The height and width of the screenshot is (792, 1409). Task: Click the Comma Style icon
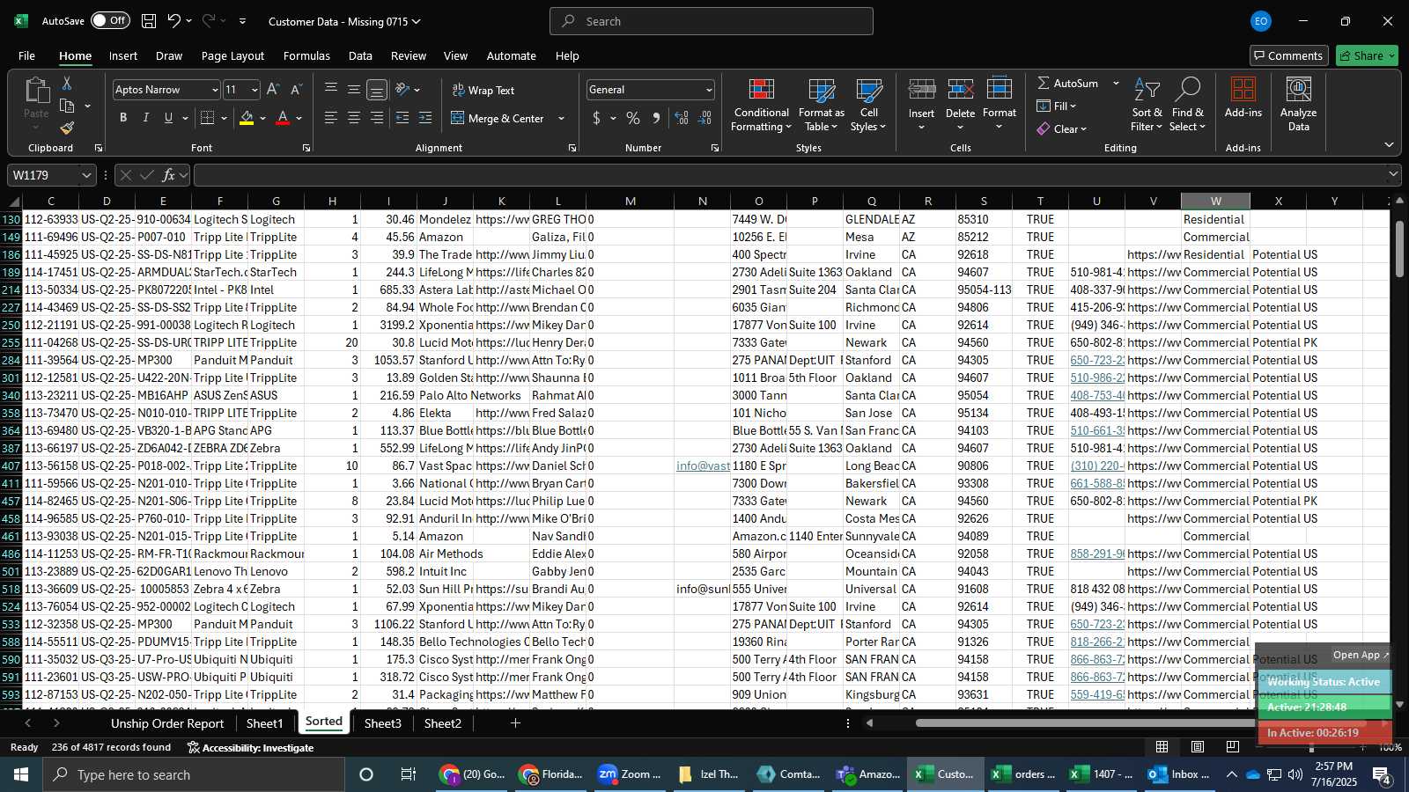656,118
